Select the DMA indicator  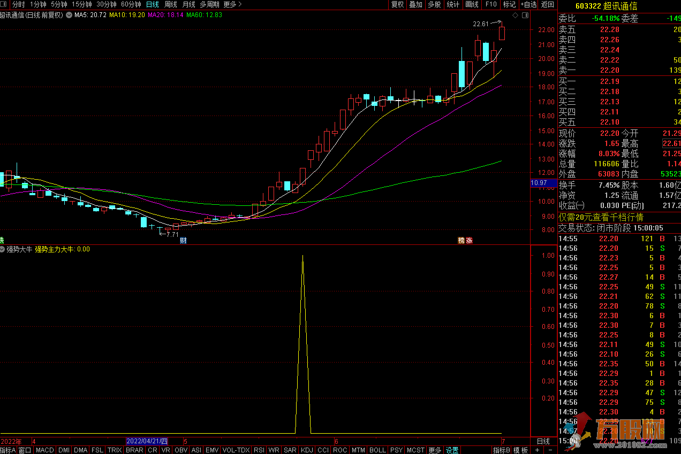[x=81, y=450]
